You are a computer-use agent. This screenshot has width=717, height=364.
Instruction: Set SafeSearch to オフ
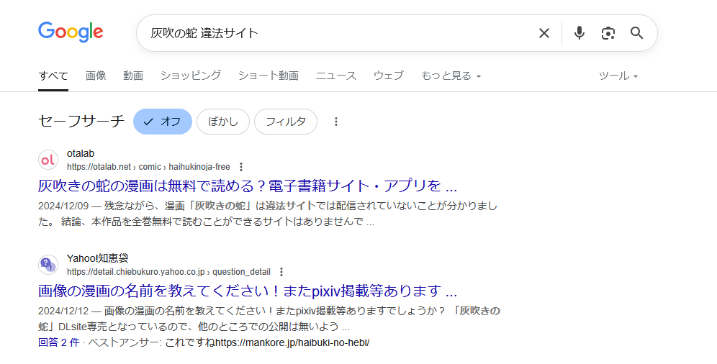point(162,122)
